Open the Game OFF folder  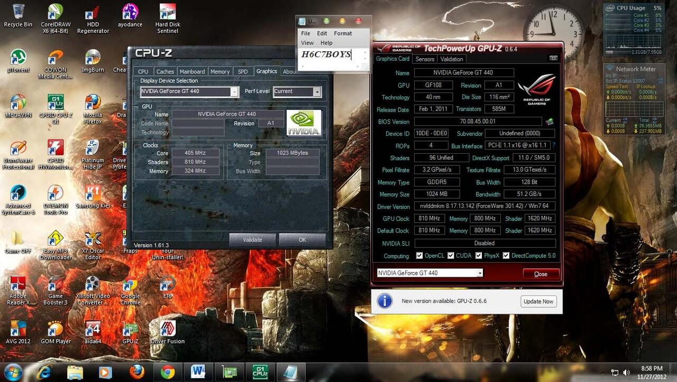pyautogui.click(x=18, y=242)
